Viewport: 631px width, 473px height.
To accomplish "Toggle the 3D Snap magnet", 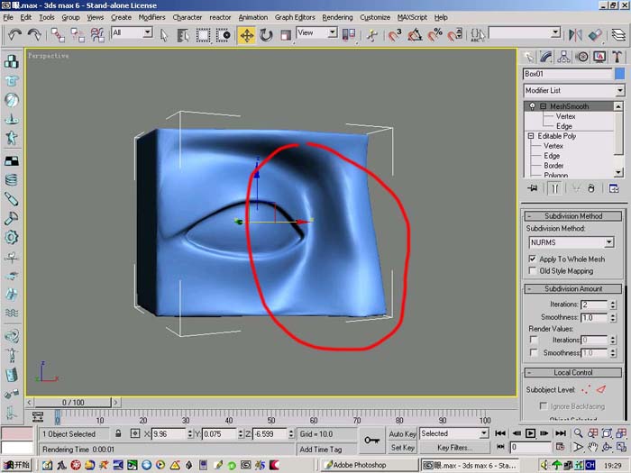I will 395,35.
